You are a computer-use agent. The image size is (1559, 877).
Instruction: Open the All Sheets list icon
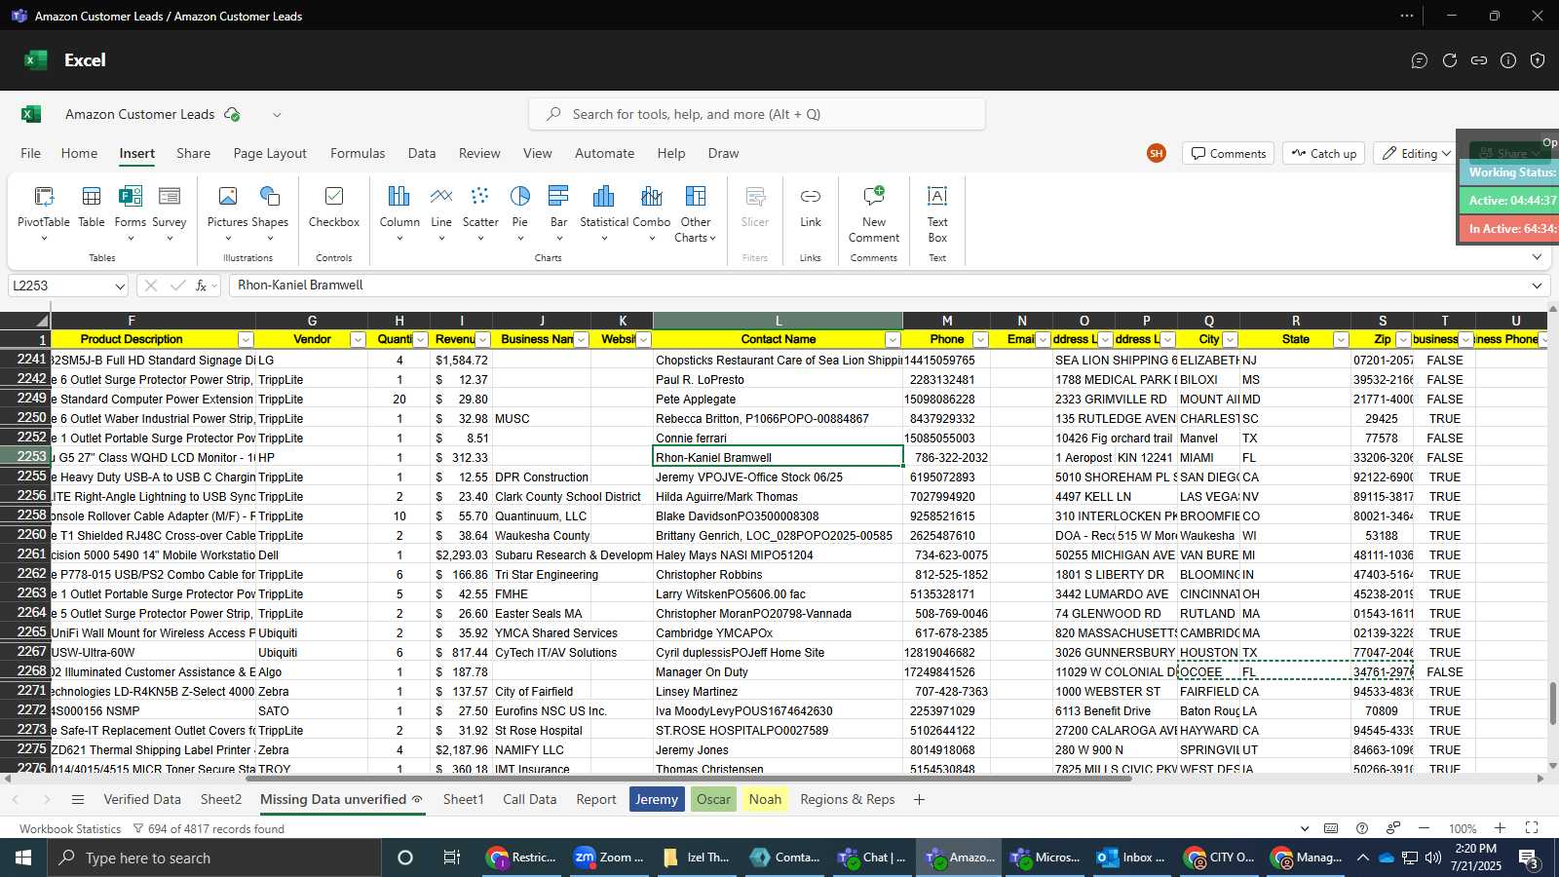click(x=78, y=799)
